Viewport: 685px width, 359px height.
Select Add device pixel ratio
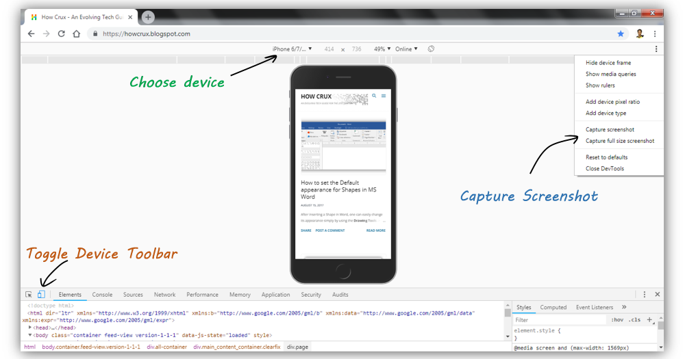pos(612,102)
